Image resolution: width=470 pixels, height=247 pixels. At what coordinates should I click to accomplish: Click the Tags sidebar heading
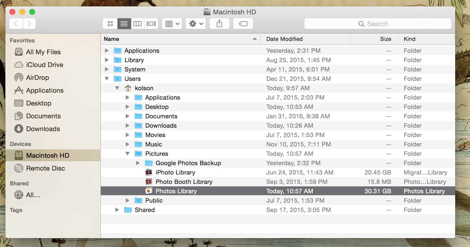16,210
